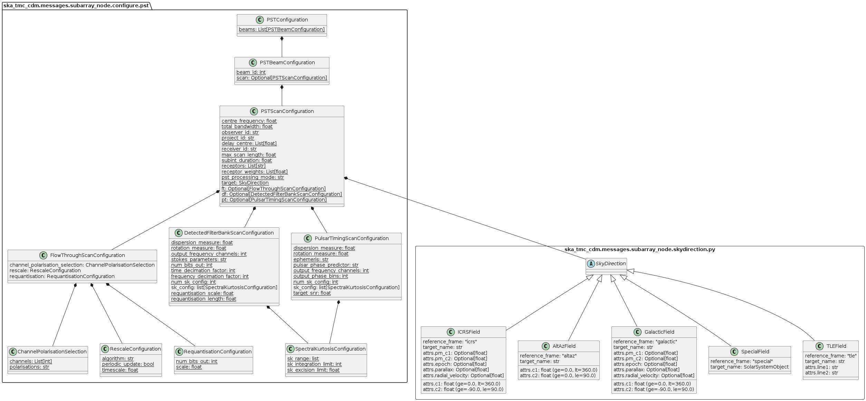Image resolution: width=866 pixels, height=401 pixels.
Task: Click 'beams: List[PSTBeamConfiguration]' attribute
Action: coord(282,30)
